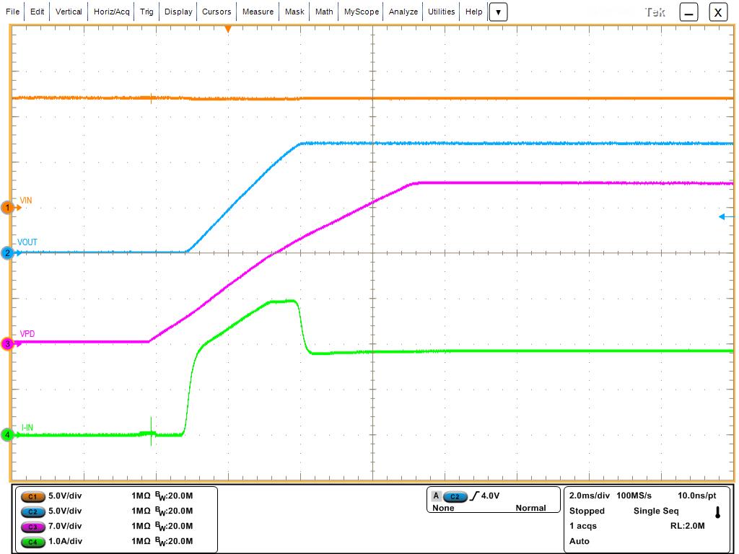Click the A trigger source C2 badge
The image size is (739, 554).
[x=454, y=496]
